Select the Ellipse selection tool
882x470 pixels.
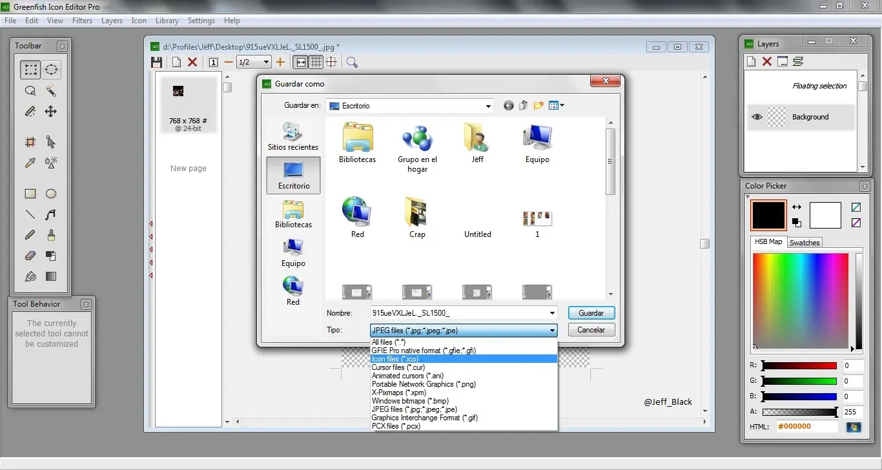tap(51, 70)
